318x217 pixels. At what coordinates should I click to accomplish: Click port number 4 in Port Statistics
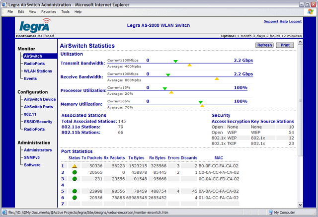63,185
